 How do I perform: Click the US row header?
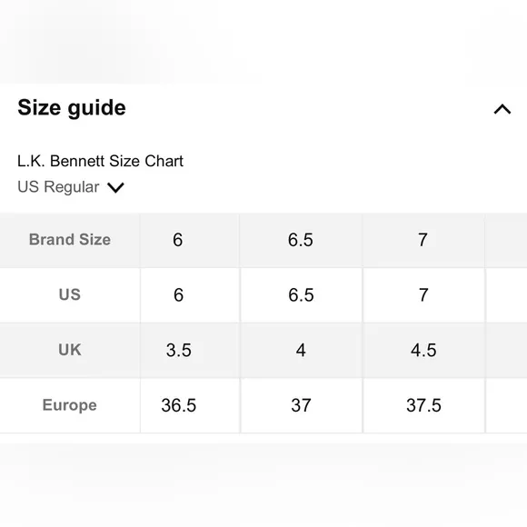70,295
